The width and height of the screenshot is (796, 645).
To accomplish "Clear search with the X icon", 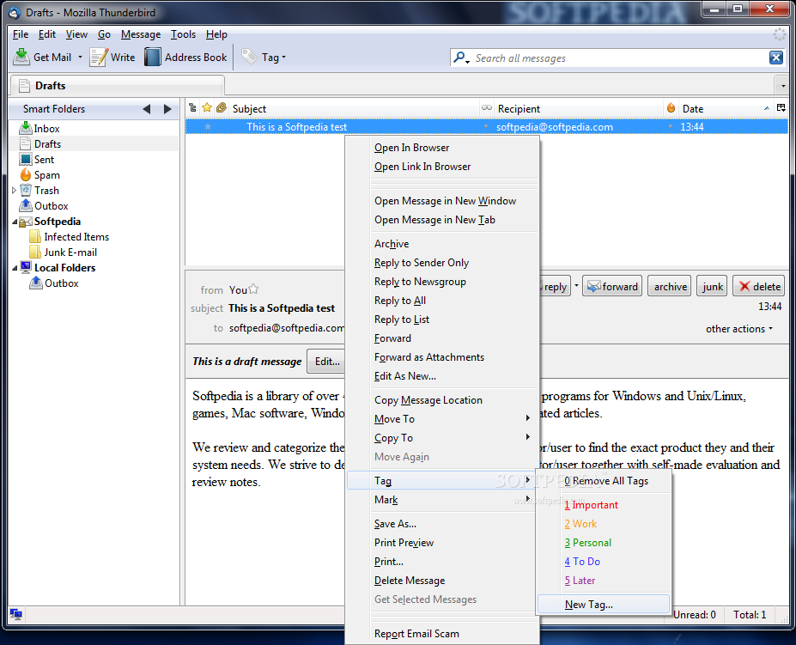I will tap(775, 58).
